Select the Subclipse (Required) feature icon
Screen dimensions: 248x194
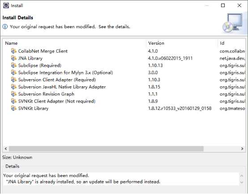(14, 65)
